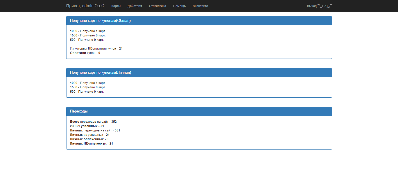
Task: Click 'Личных переходов на сайт - 351' line
Action: 95,130
